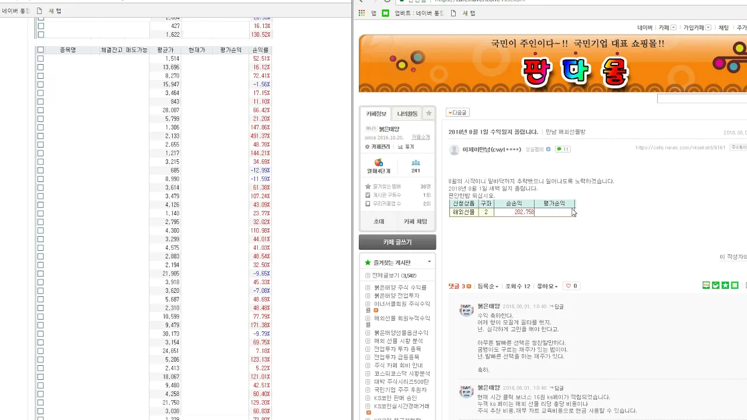Image resolution: width=747 pixels, height=420 pixels.
Task: Open the 붉은태양 주식 수익률 board
Action: coord(400,288)
